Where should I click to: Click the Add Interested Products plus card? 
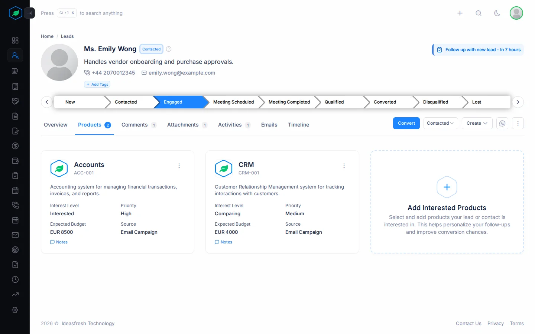447,202
